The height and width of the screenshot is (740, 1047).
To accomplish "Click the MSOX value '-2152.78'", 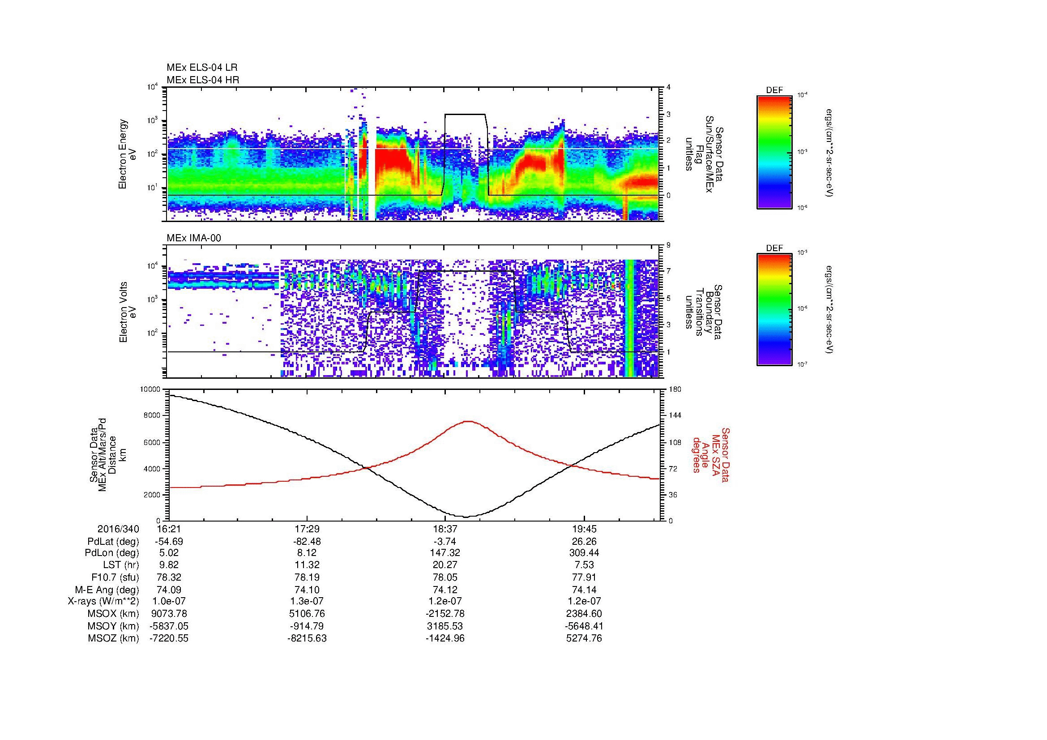I will pos(445,614).
